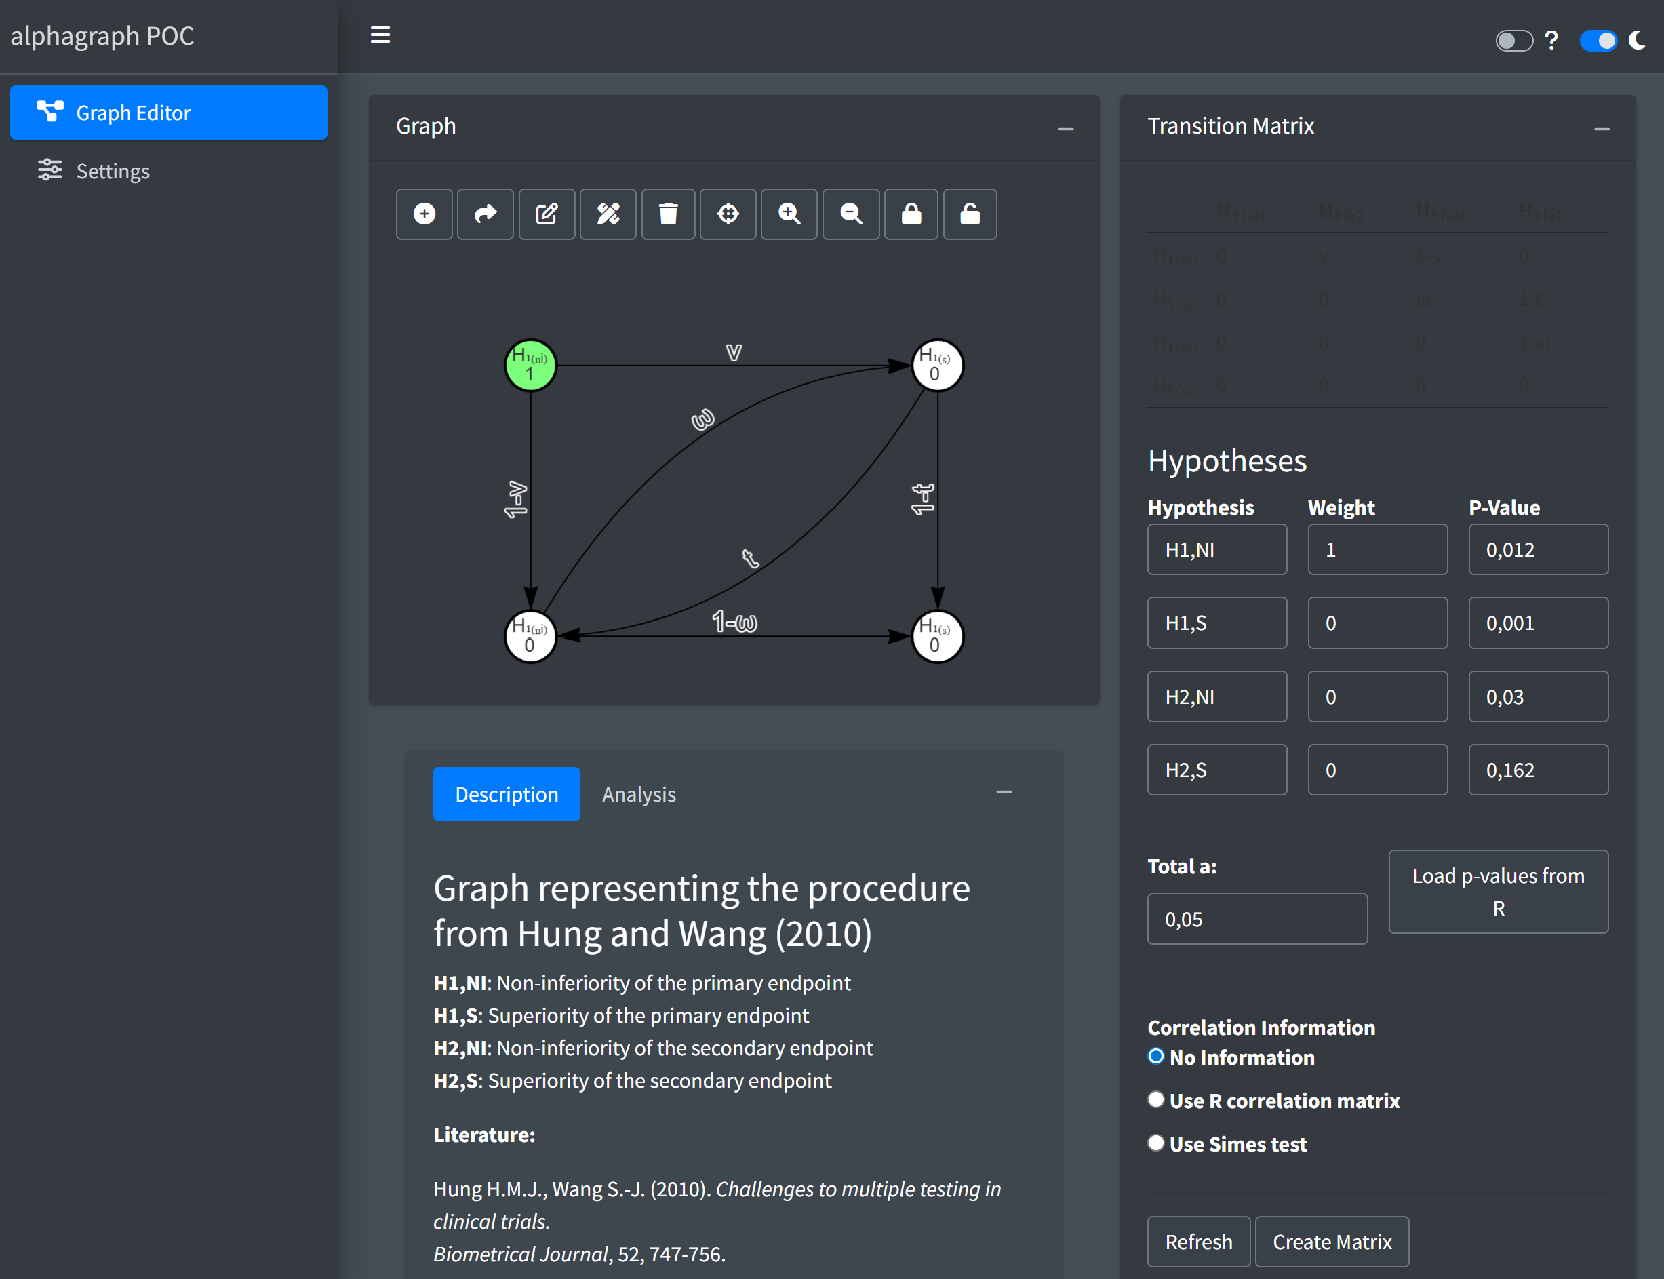The width and height of the screenshot is (1664, 1279).
Task: Select the add edge arrow tool
Action: tap(485, 214)
